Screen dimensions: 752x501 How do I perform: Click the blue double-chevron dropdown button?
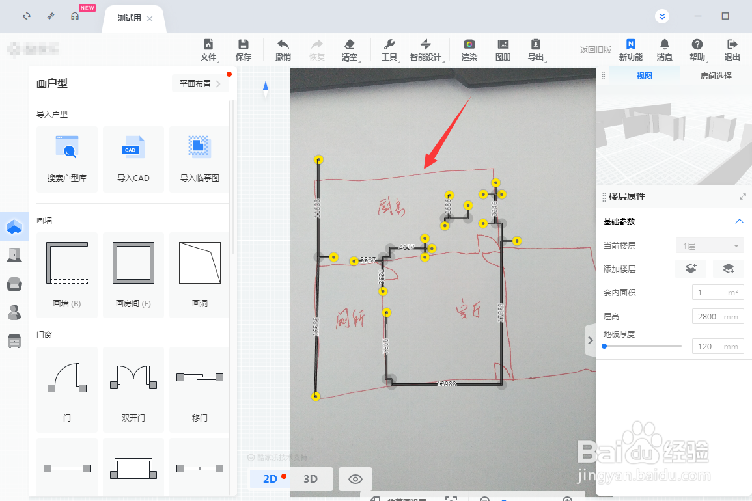click(x=662, y=16)
